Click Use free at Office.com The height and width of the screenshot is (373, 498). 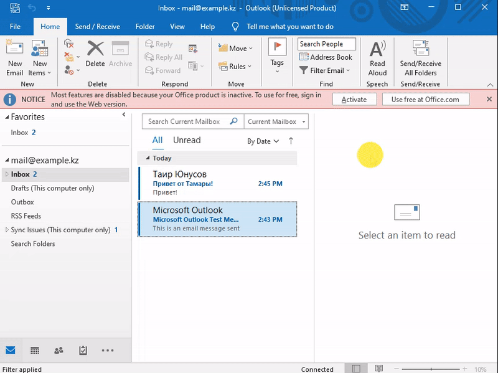coord(426,100)
